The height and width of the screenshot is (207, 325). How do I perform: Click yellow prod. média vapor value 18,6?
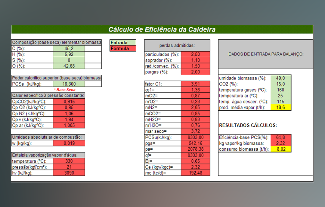281,107
